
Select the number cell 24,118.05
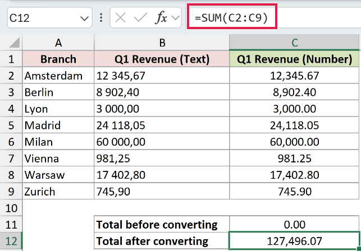[294, 125]
